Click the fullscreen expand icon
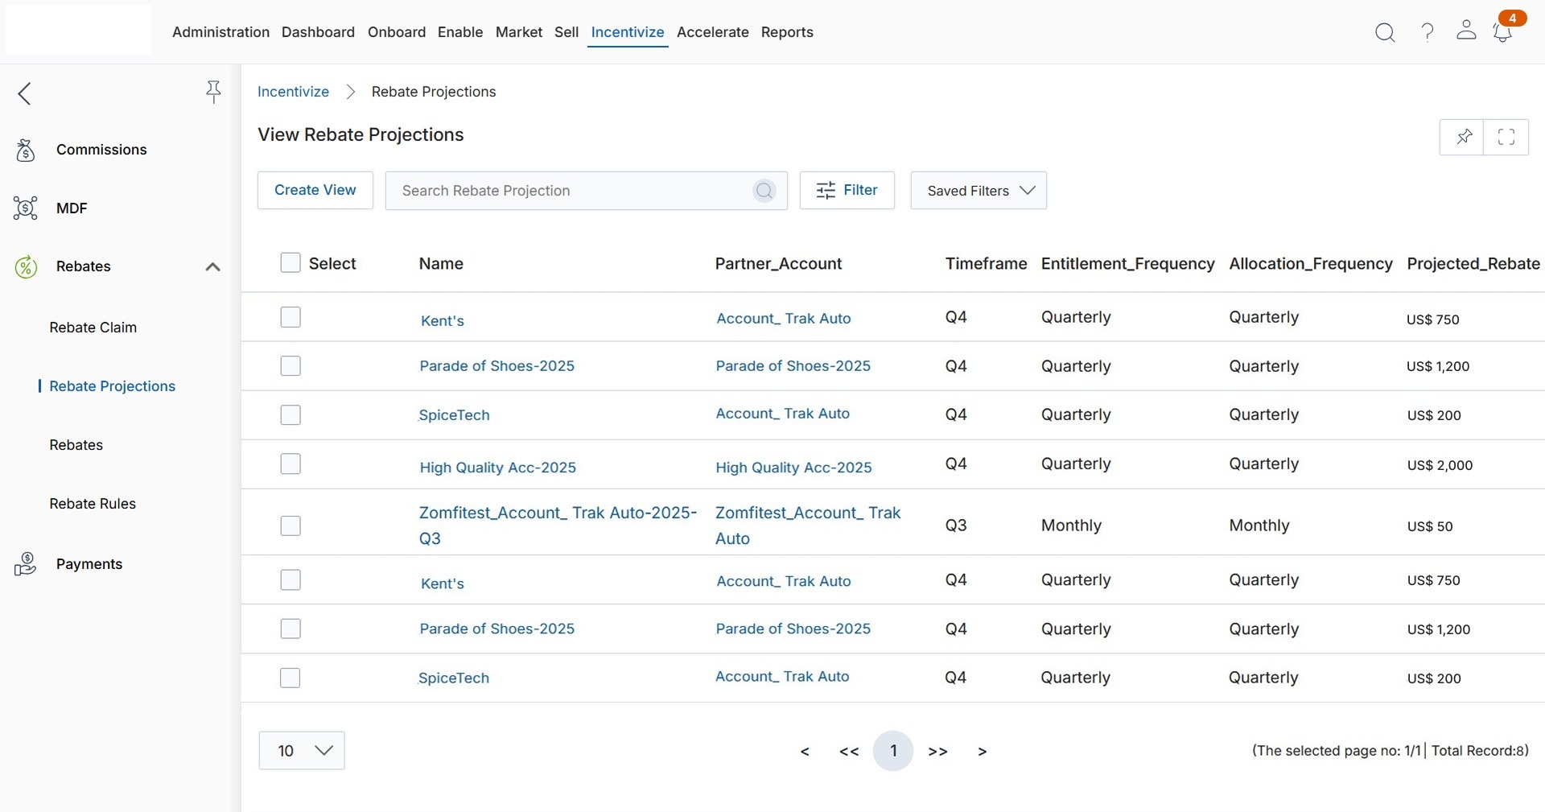The width and height of the screenshot is (1545, 812). pos(1506,138)
